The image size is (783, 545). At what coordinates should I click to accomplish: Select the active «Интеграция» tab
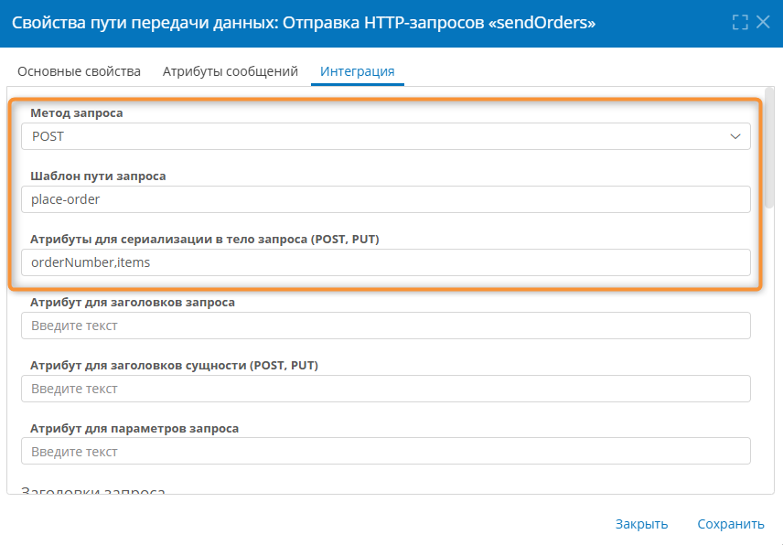coord(356,69)
